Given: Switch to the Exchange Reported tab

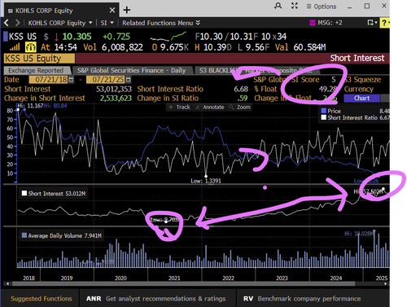Looking at the screenshot, I should (x=36, y=71).
